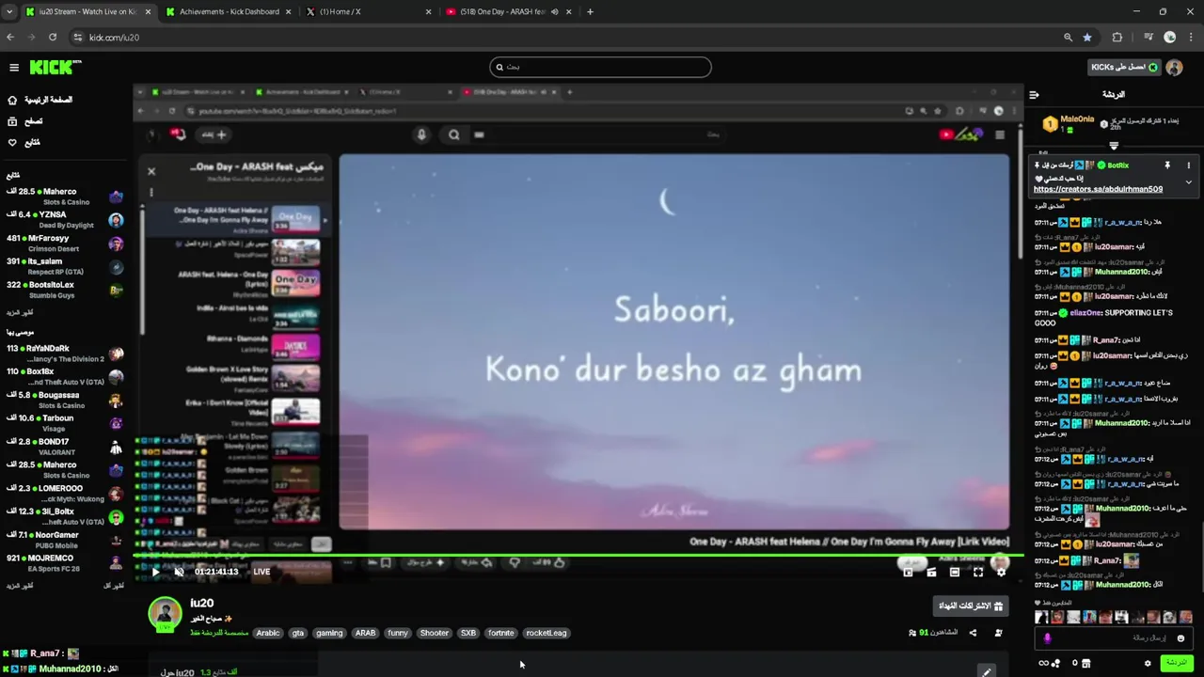The image size is (1204, 677).
Task: Bookmark this page with star icon
Action: tap(1087, 38)
